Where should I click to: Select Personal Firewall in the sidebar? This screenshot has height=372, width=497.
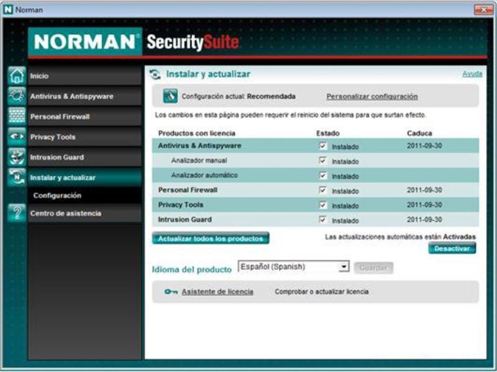(x=84, y=116)
